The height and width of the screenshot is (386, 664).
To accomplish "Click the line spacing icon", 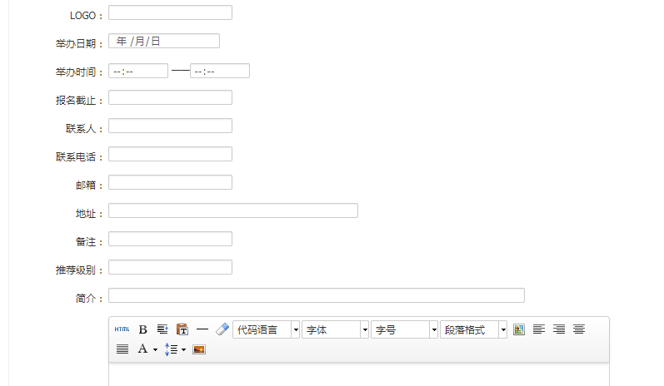I will coord(170,349).
